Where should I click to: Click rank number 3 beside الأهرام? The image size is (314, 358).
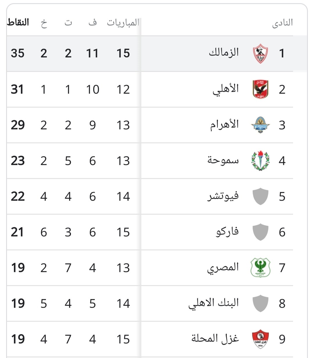click(282, 125)
